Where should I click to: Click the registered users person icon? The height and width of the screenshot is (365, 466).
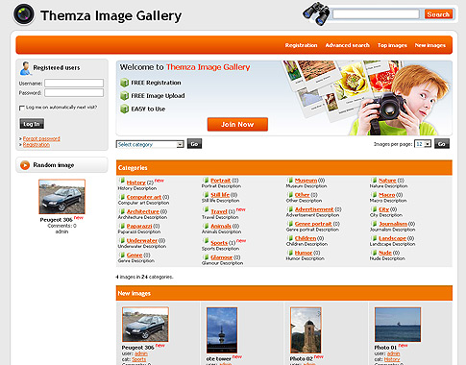click(x=25, y=68)
